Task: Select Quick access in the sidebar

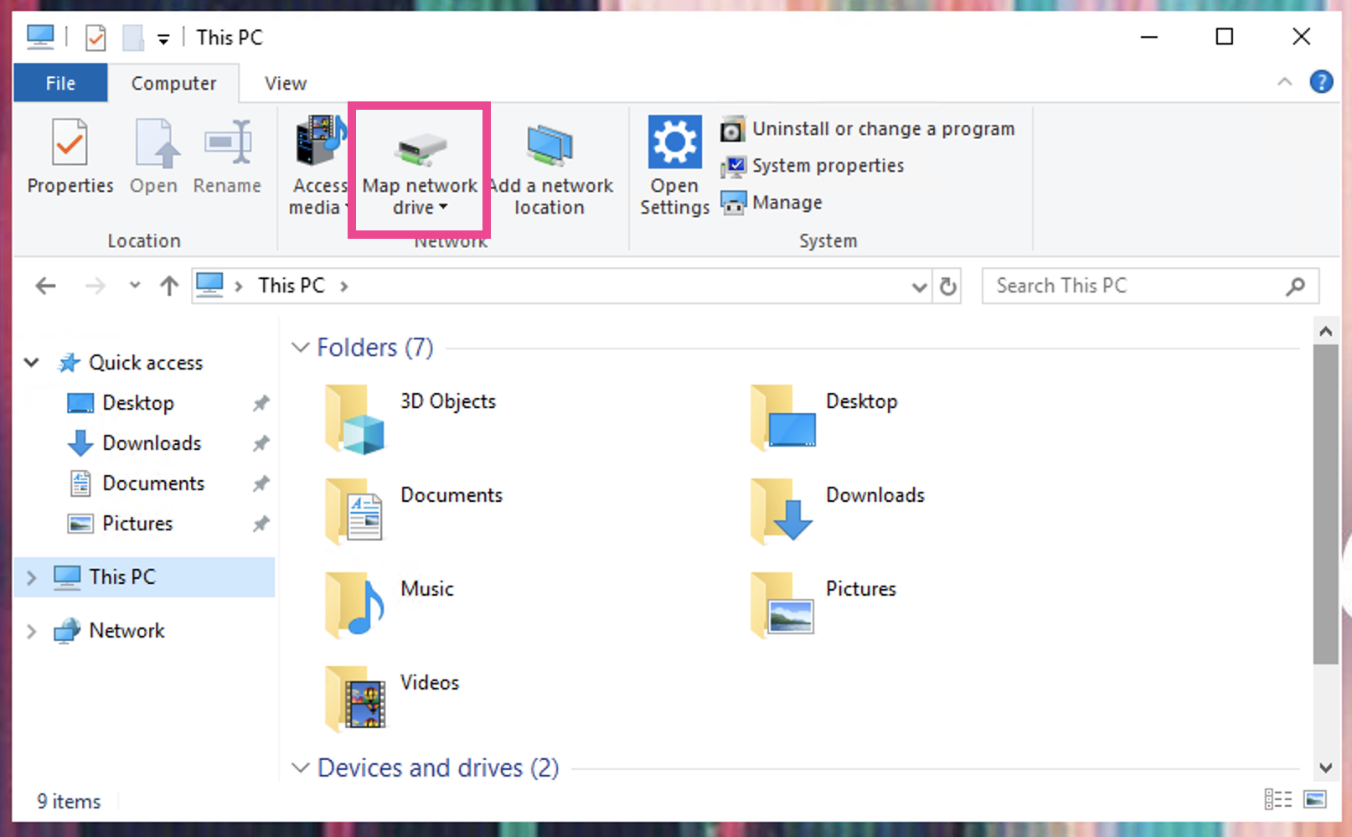Action: pyautogui.click(x=146, y=363)
